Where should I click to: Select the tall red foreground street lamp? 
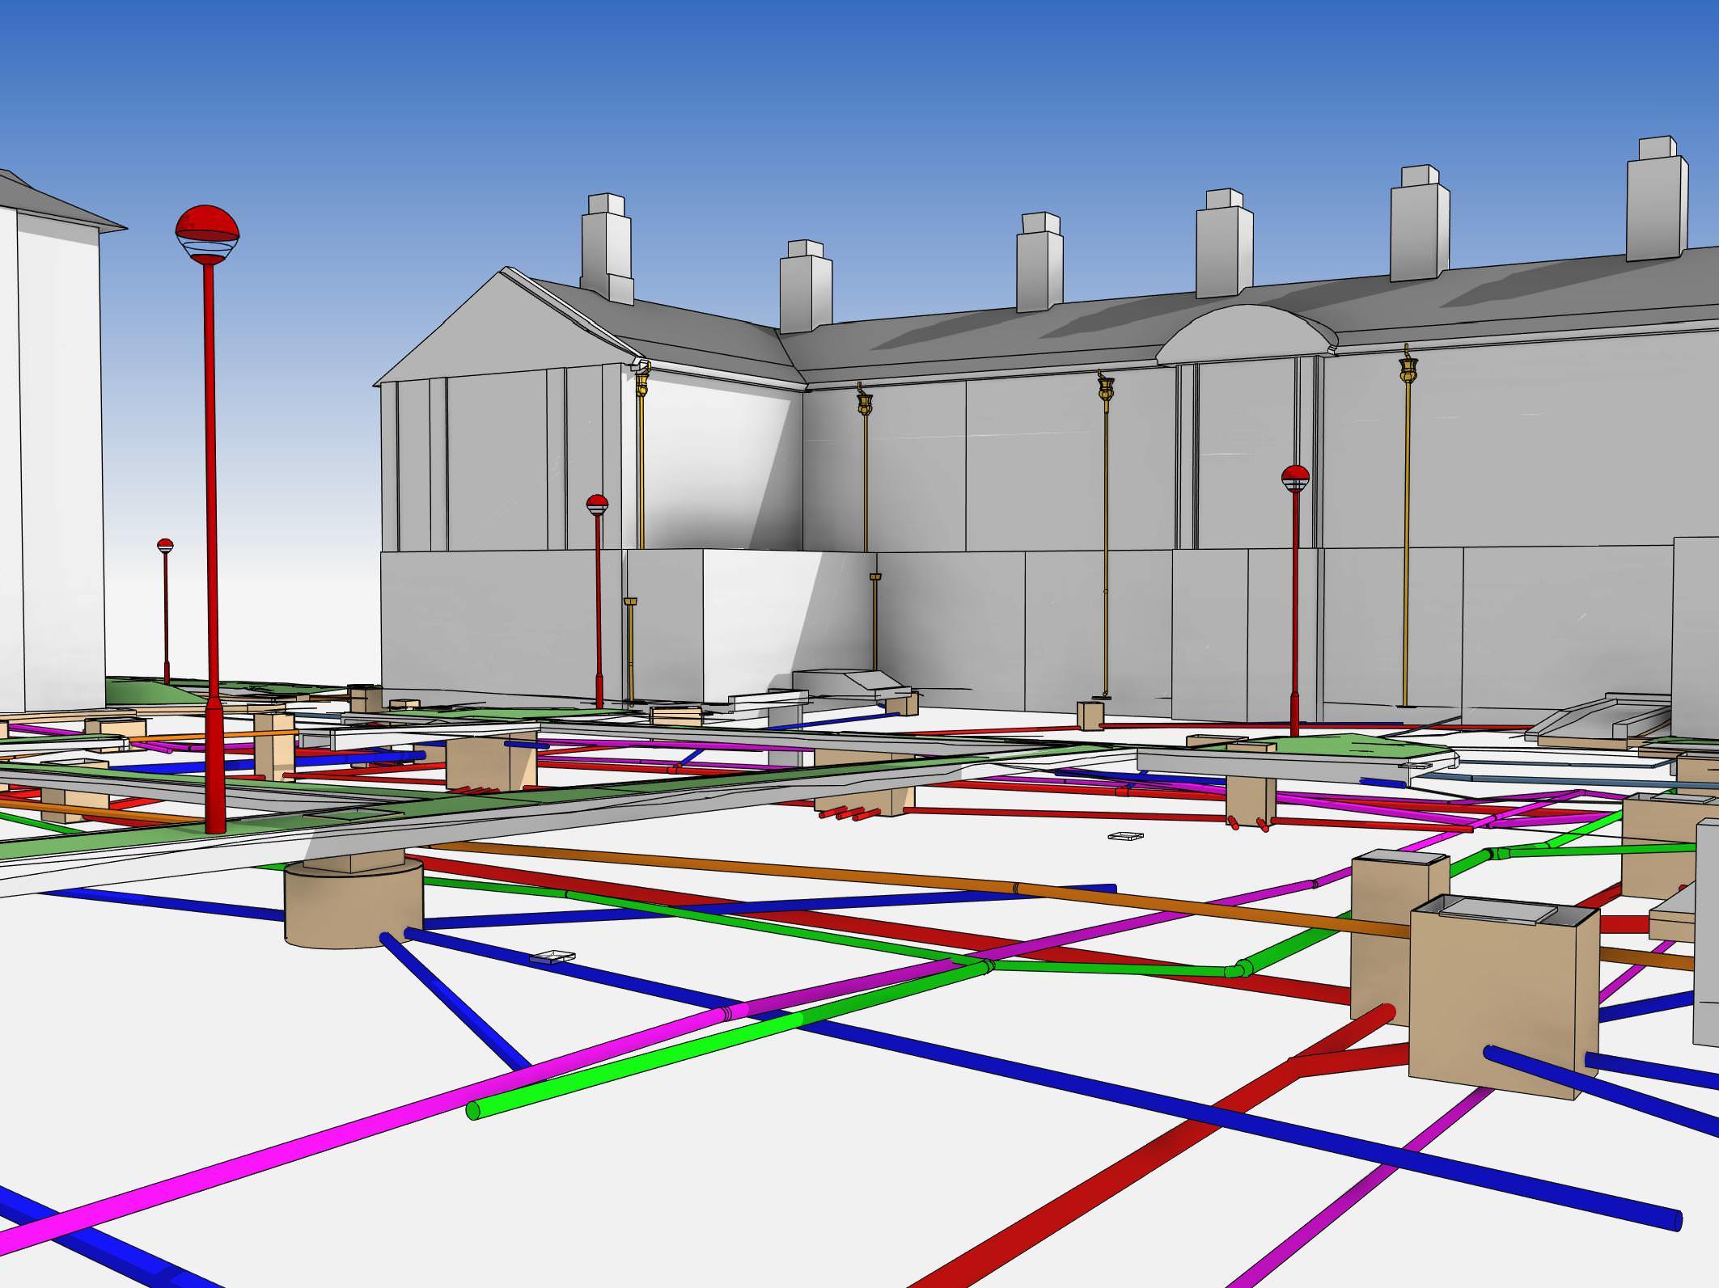[x=210, y=517]
